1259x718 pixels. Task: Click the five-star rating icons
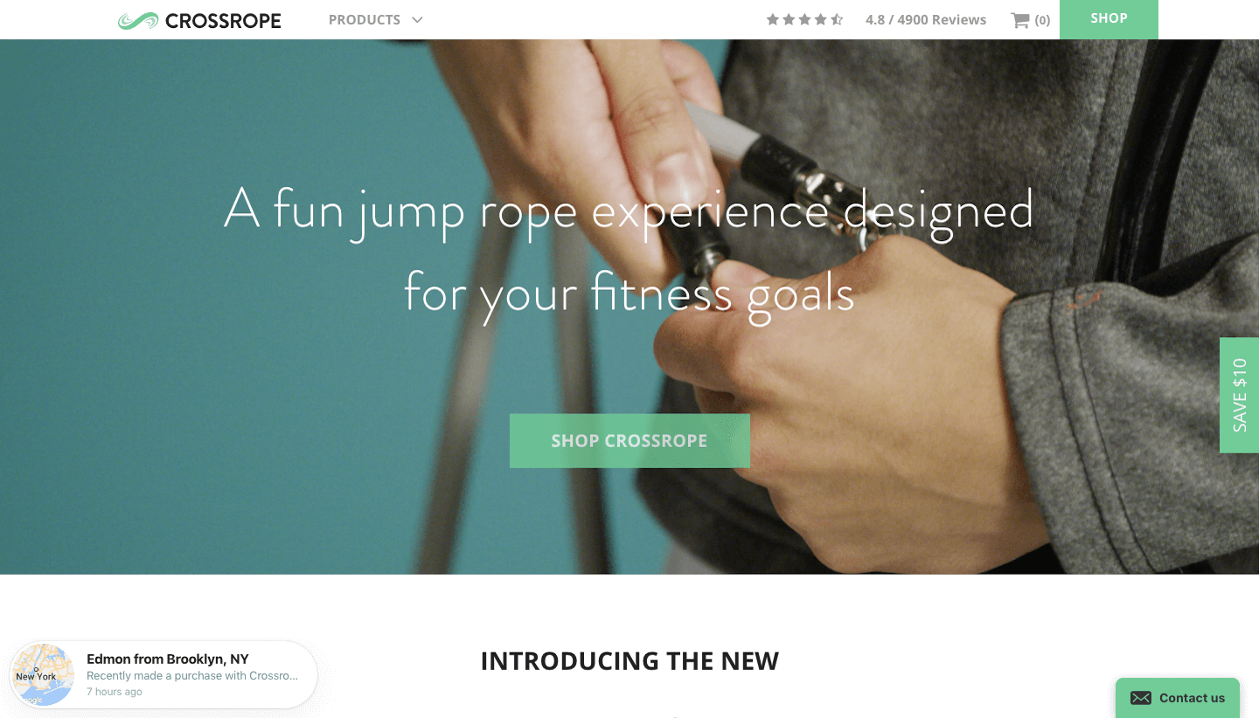pos(804,19)
